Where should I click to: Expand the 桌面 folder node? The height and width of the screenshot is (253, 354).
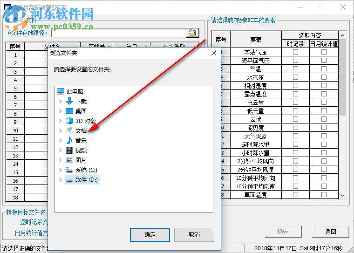click(60, 111)
